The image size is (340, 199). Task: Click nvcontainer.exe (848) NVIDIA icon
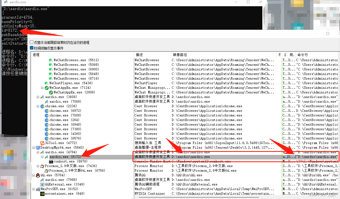42,194
